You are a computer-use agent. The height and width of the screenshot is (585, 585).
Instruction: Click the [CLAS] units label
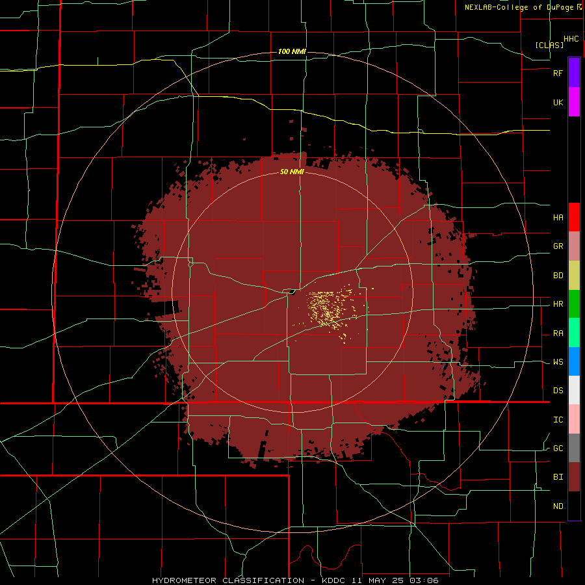point(549,45)
